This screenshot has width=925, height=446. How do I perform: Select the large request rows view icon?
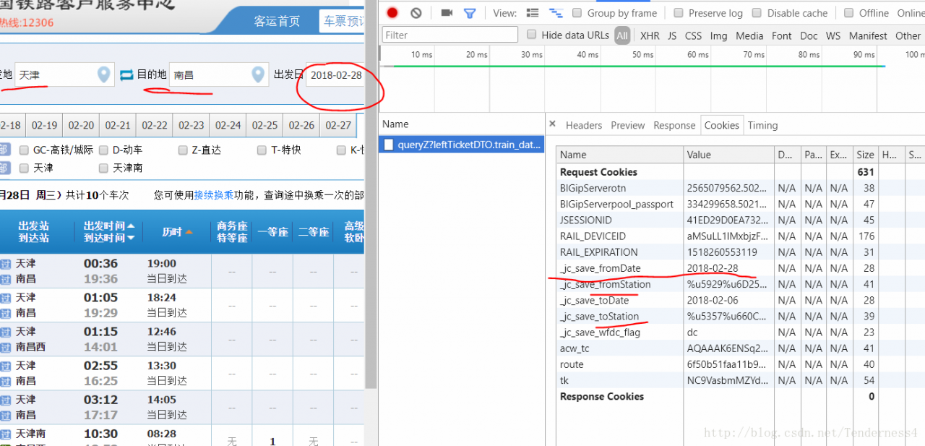(533, 13)
